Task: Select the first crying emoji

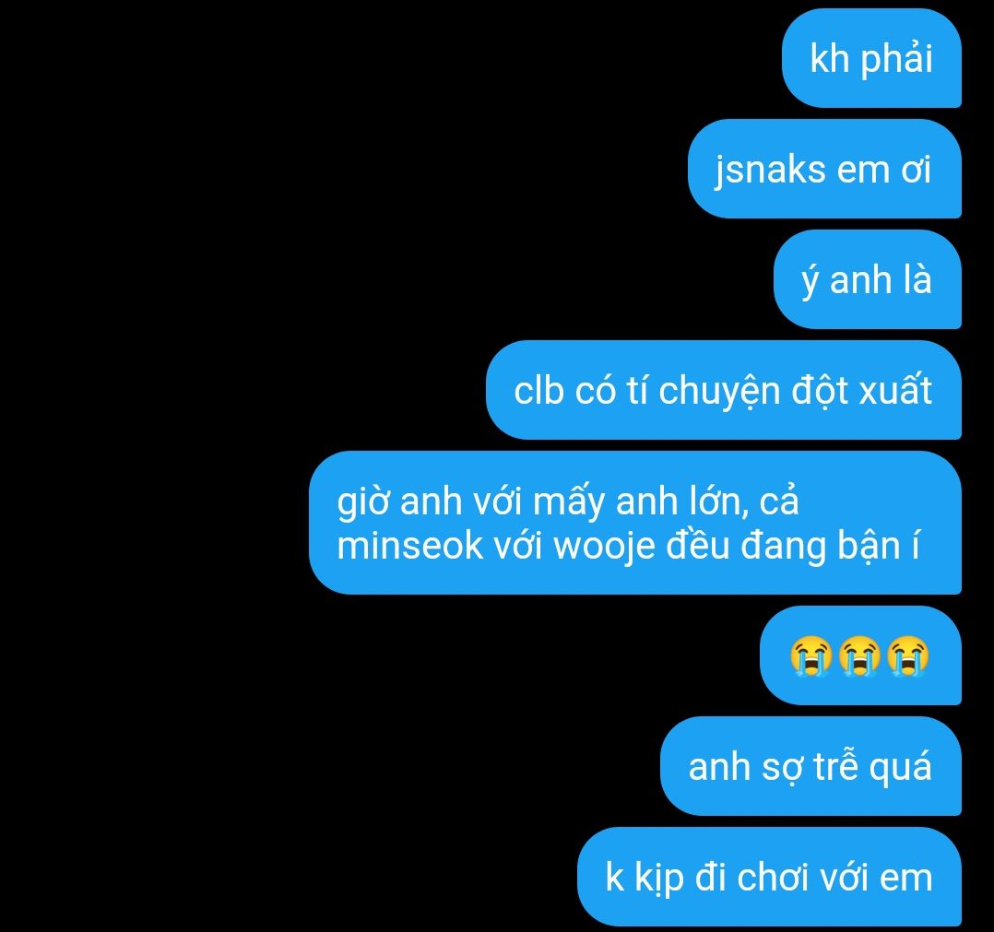Action: point(811,655)
